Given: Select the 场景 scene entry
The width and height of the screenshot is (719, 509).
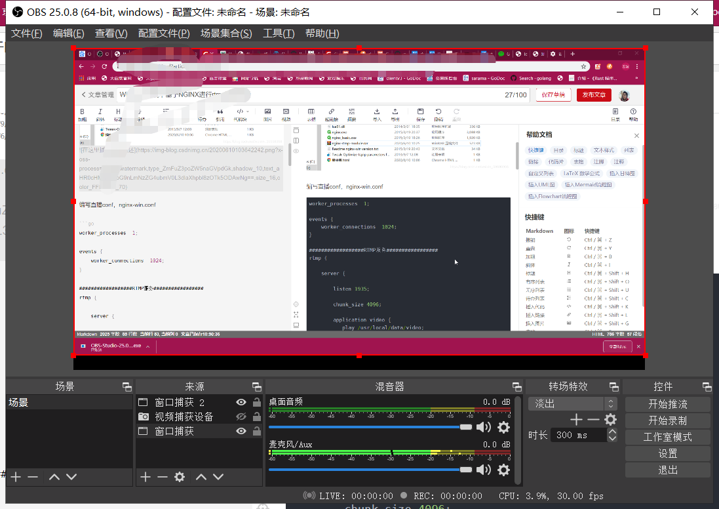Looking at the screenshot, I should (x=69, y=403).
